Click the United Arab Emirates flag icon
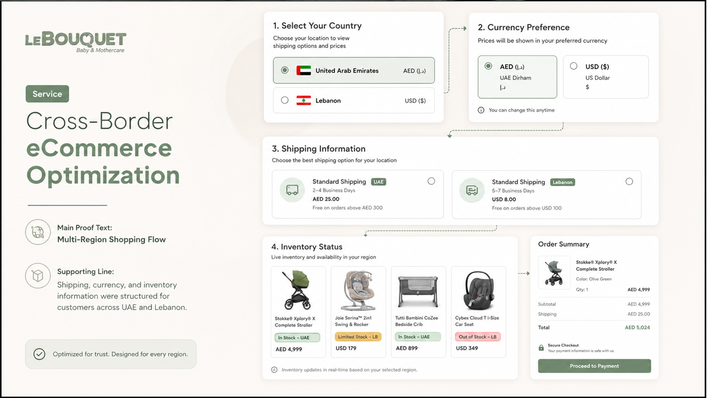Image resolution: width=707 pixels, height=398 pixels. pyautogui.click(x=304, y=70)
